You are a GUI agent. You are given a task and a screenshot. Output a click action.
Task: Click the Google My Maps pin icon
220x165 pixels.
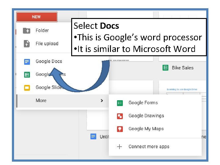[x=120, y=129]
